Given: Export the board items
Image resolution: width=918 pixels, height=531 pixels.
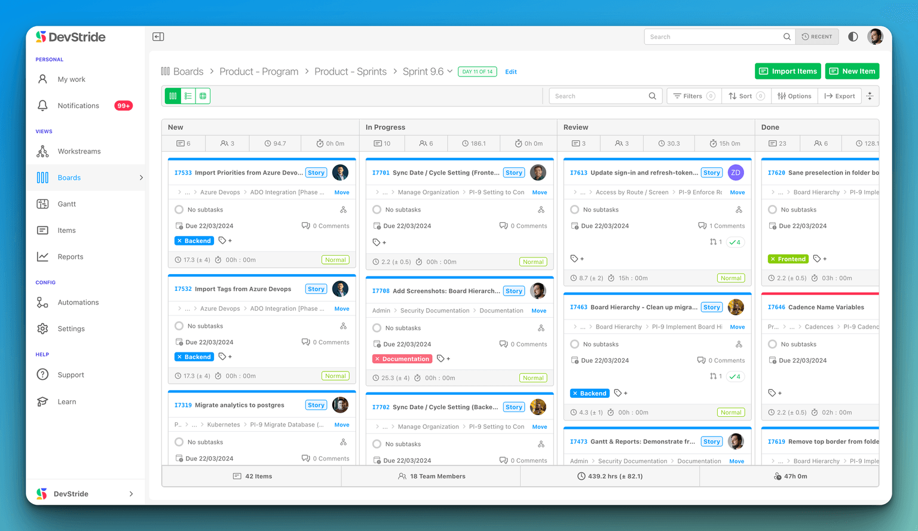Looking at the screenshot, I should click(x=840, y=96).
